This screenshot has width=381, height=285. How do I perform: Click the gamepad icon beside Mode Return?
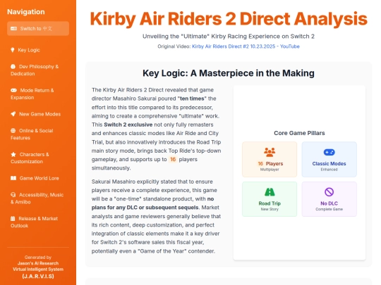(x=13, y=90)
